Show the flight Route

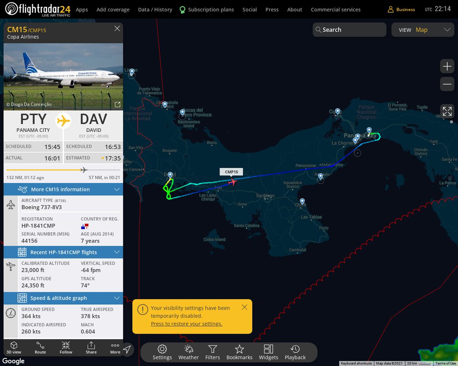pyautogui.click(x=40, y=347)
